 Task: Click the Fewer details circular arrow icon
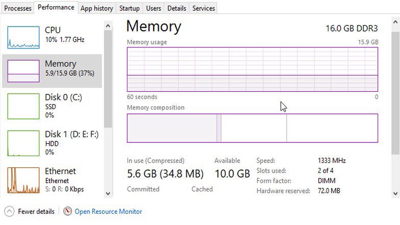coord(9,211)
